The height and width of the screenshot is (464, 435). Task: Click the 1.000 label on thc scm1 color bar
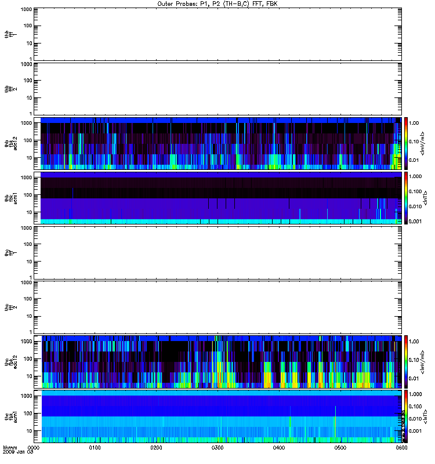415,394
